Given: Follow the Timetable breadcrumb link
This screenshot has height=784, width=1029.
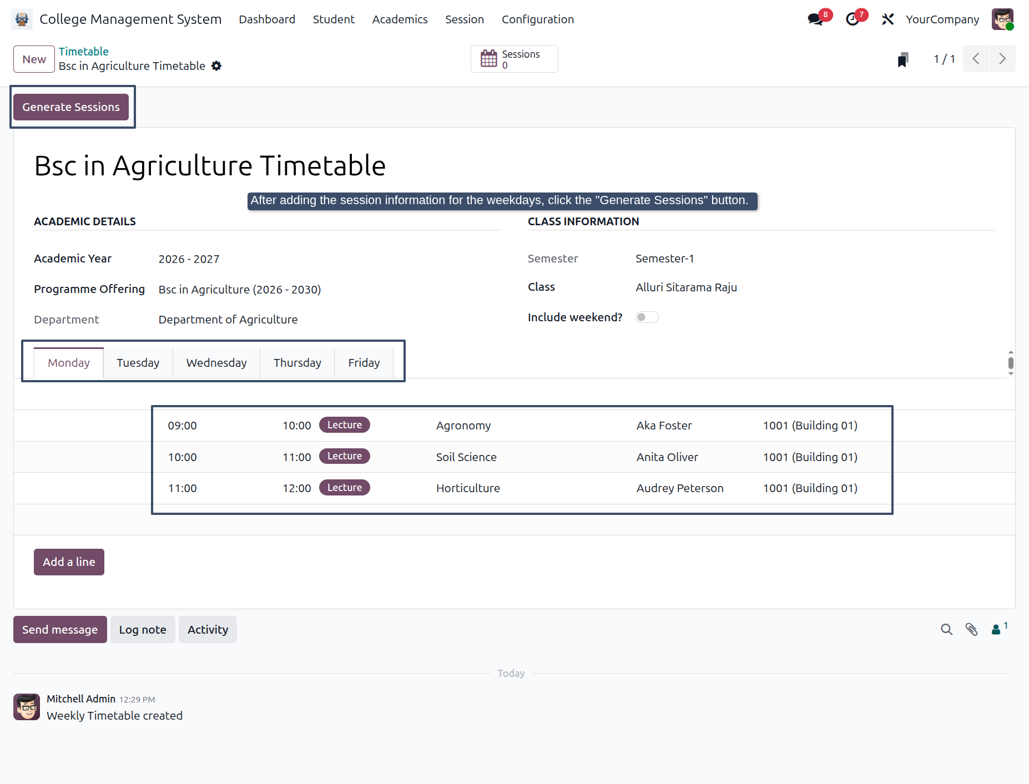Looking at the screenshot, I should [84, 52].
